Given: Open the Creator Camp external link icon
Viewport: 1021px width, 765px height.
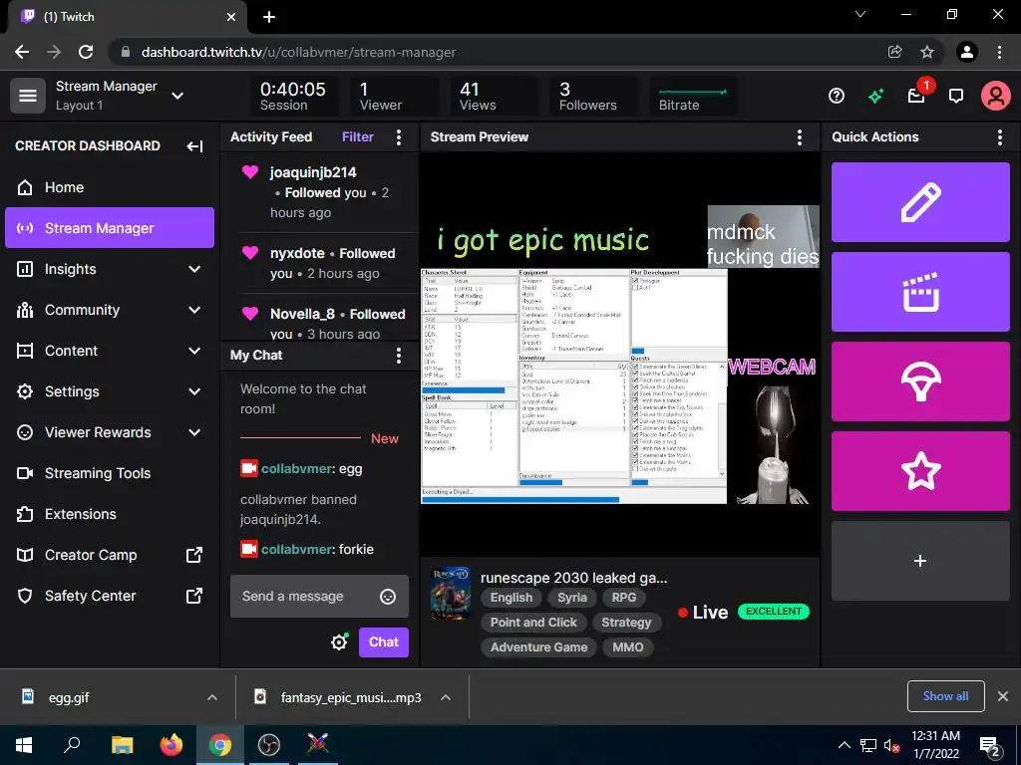Looking at the screenshot, I should (194, 555).
